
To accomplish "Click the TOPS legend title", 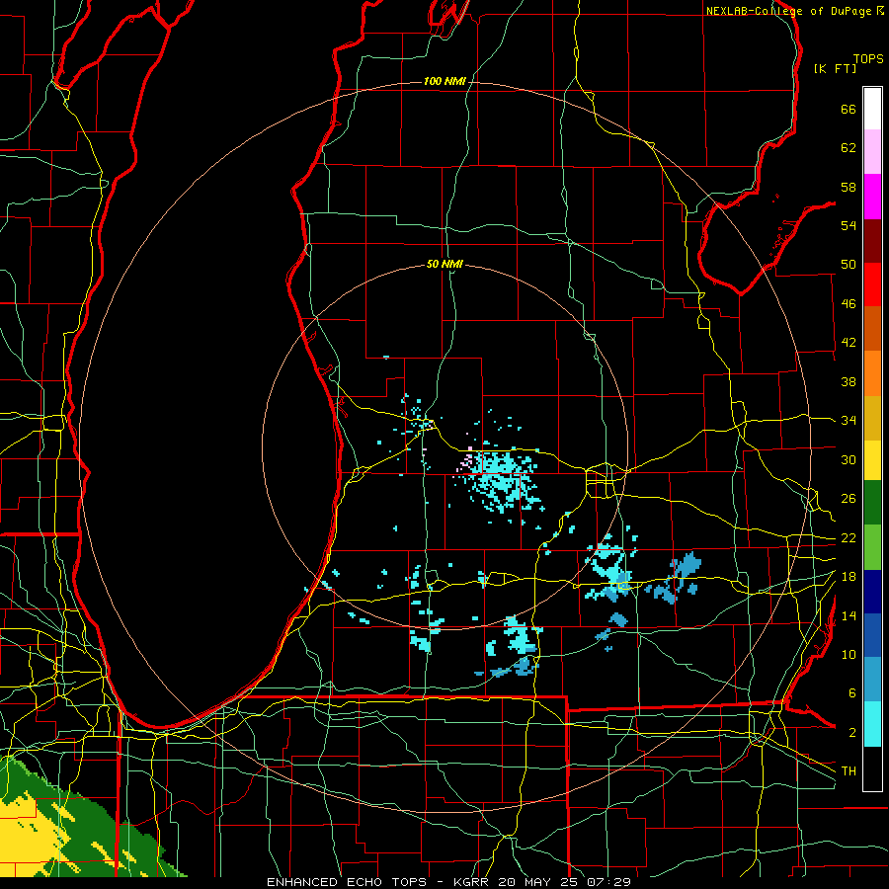I will tap(868, 59).
